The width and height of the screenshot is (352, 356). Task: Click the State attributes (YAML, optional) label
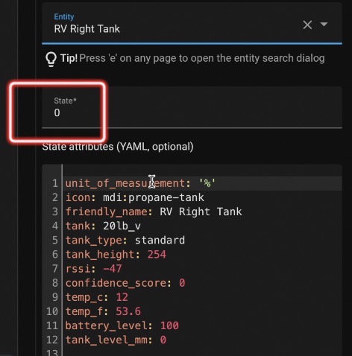[118, 147]
